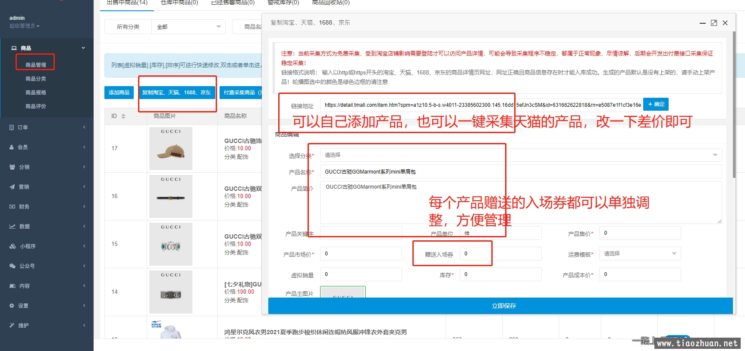Click the 订单 sidebar icon
Screen dimensions: 745x351
(x=12, y=127)
